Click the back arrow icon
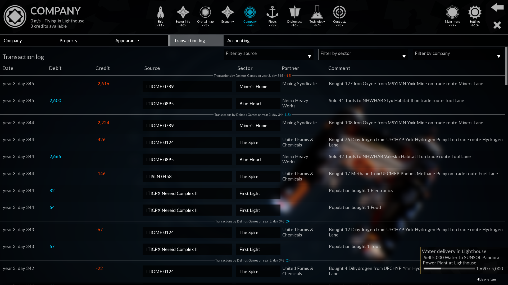The height and width of the screenshot is (285, 508). (x=497, y=7)
